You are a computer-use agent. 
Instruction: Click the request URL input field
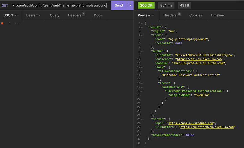click(61, 5)
